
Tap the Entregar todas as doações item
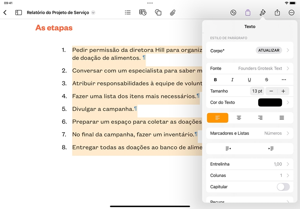[x=137, y=147]
